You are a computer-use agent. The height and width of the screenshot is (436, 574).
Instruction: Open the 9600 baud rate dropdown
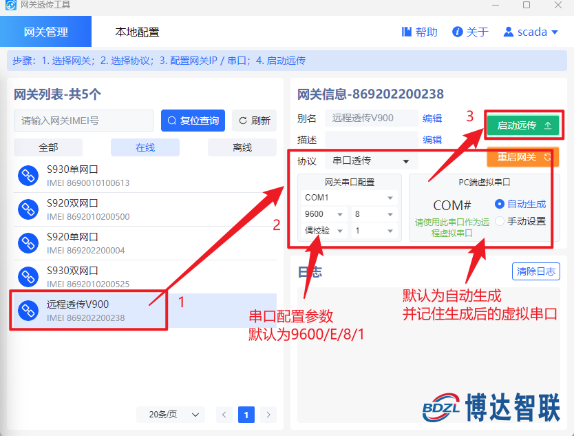tap(324, 214)
